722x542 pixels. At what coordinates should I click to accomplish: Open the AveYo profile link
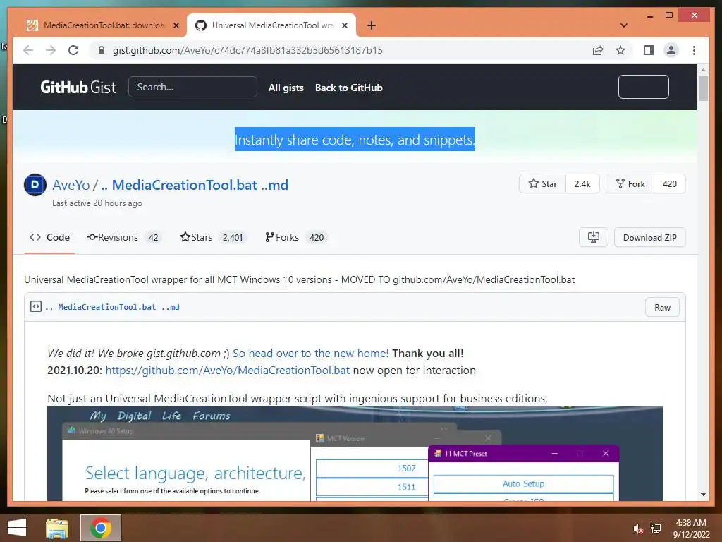coord(71,185)
